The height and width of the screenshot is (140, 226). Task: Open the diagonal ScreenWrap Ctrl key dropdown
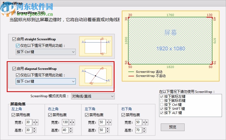[45, 81]
